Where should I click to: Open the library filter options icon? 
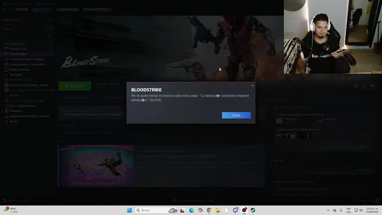tap(50, 36)
